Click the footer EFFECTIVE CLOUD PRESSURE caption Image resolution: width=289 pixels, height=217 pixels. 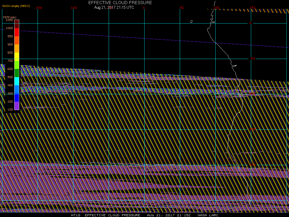point(113,215)
